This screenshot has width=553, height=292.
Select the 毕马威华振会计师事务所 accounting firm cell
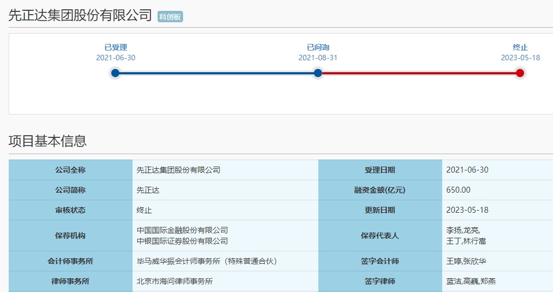pyautogui.click(x=207, y=261)
